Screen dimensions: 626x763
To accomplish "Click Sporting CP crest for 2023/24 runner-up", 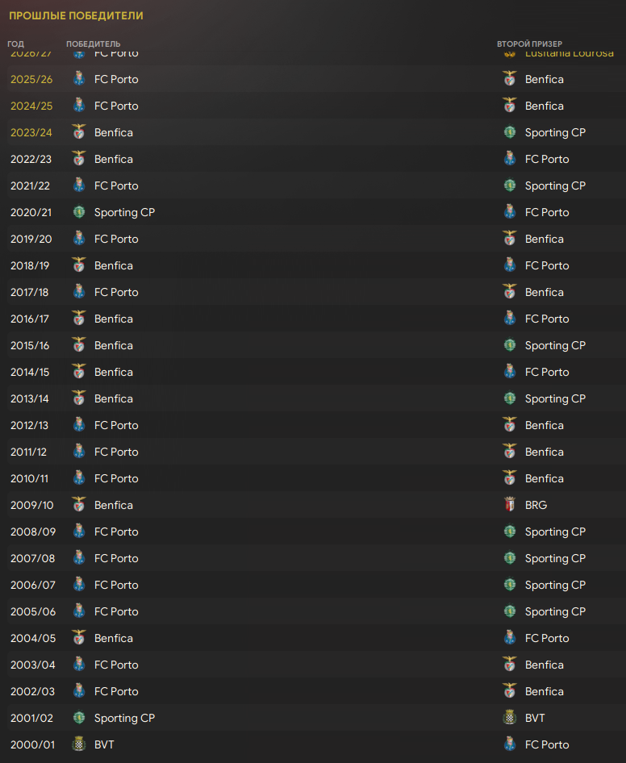I will tap(510, 131).
